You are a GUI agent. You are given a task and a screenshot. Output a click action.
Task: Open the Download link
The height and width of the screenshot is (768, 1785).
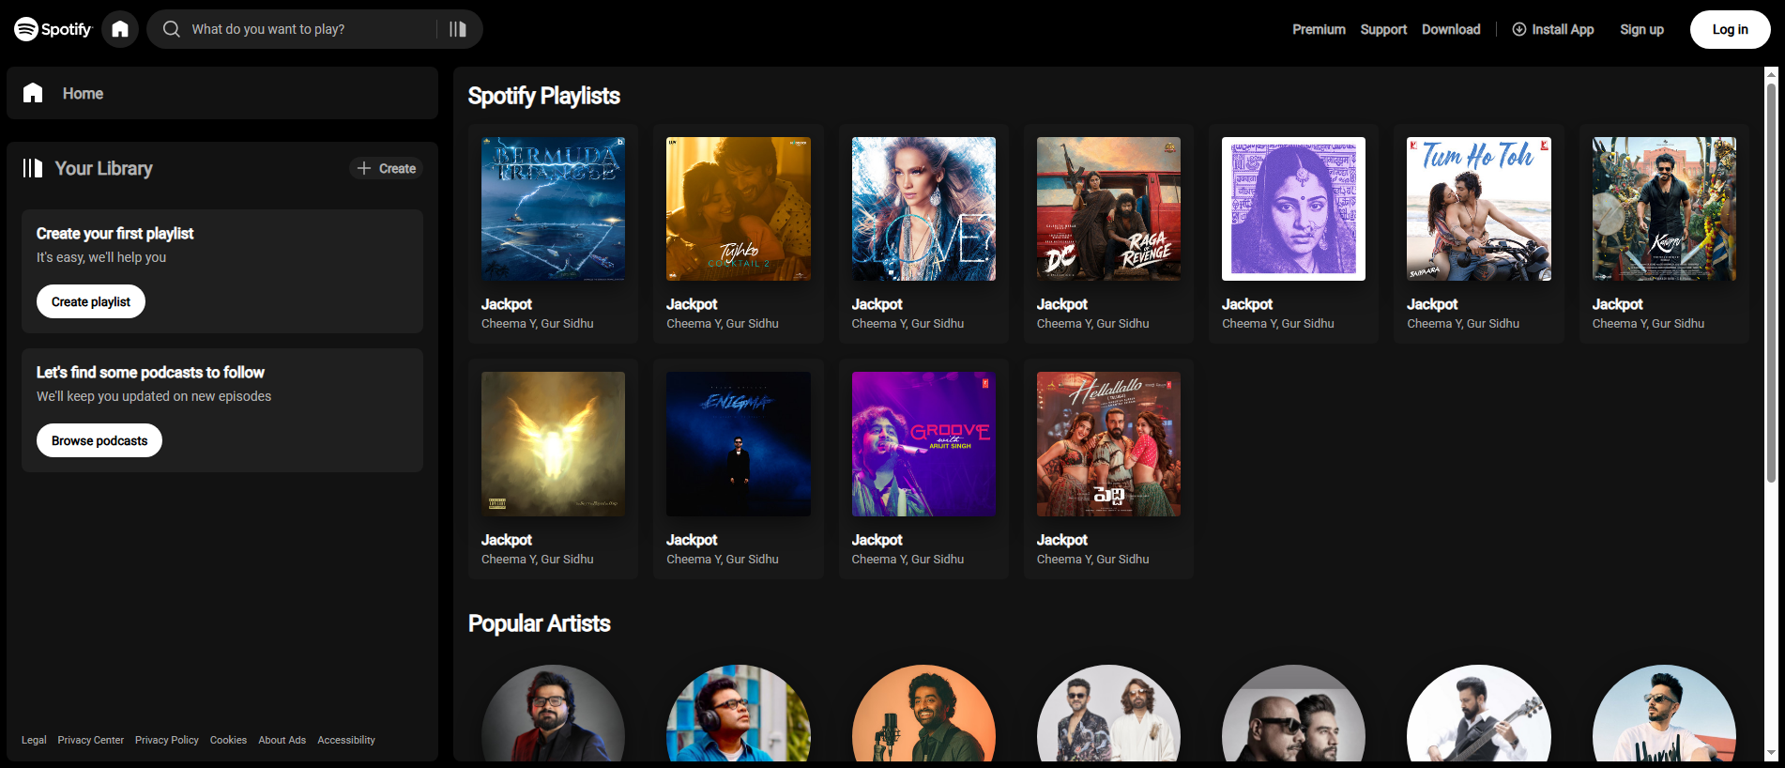pyautogui.click(x=1451, y=29)
